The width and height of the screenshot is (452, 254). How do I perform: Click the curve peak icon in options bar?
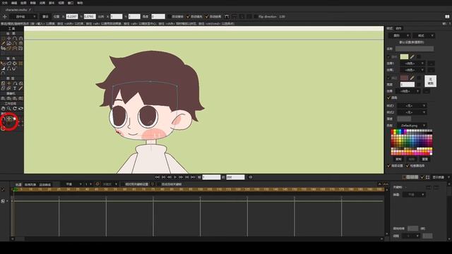227,17
